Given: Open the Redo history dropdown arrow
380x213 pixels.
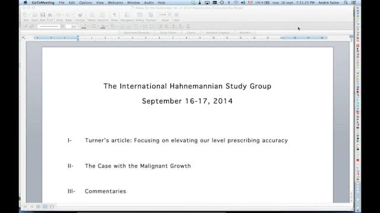Looking at the screenshot, I should pyautogui.click(x=72, y=15).
